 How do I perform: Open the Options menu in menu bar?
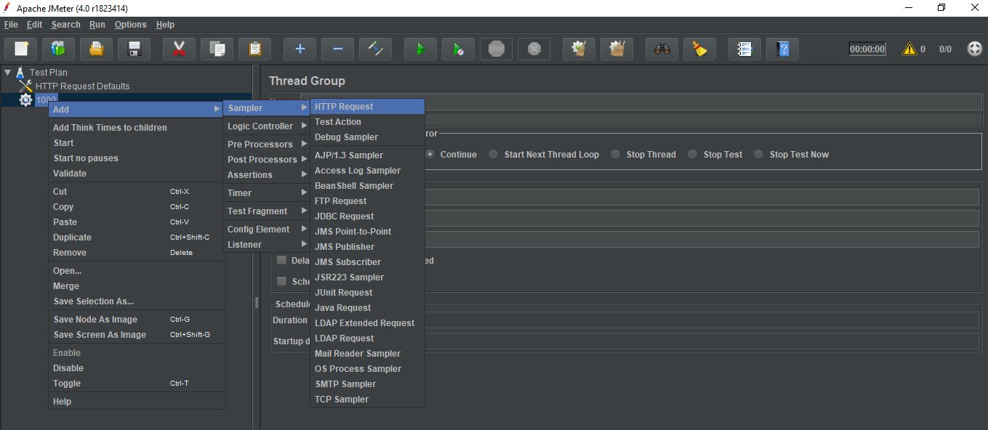(x=130, y=25)
